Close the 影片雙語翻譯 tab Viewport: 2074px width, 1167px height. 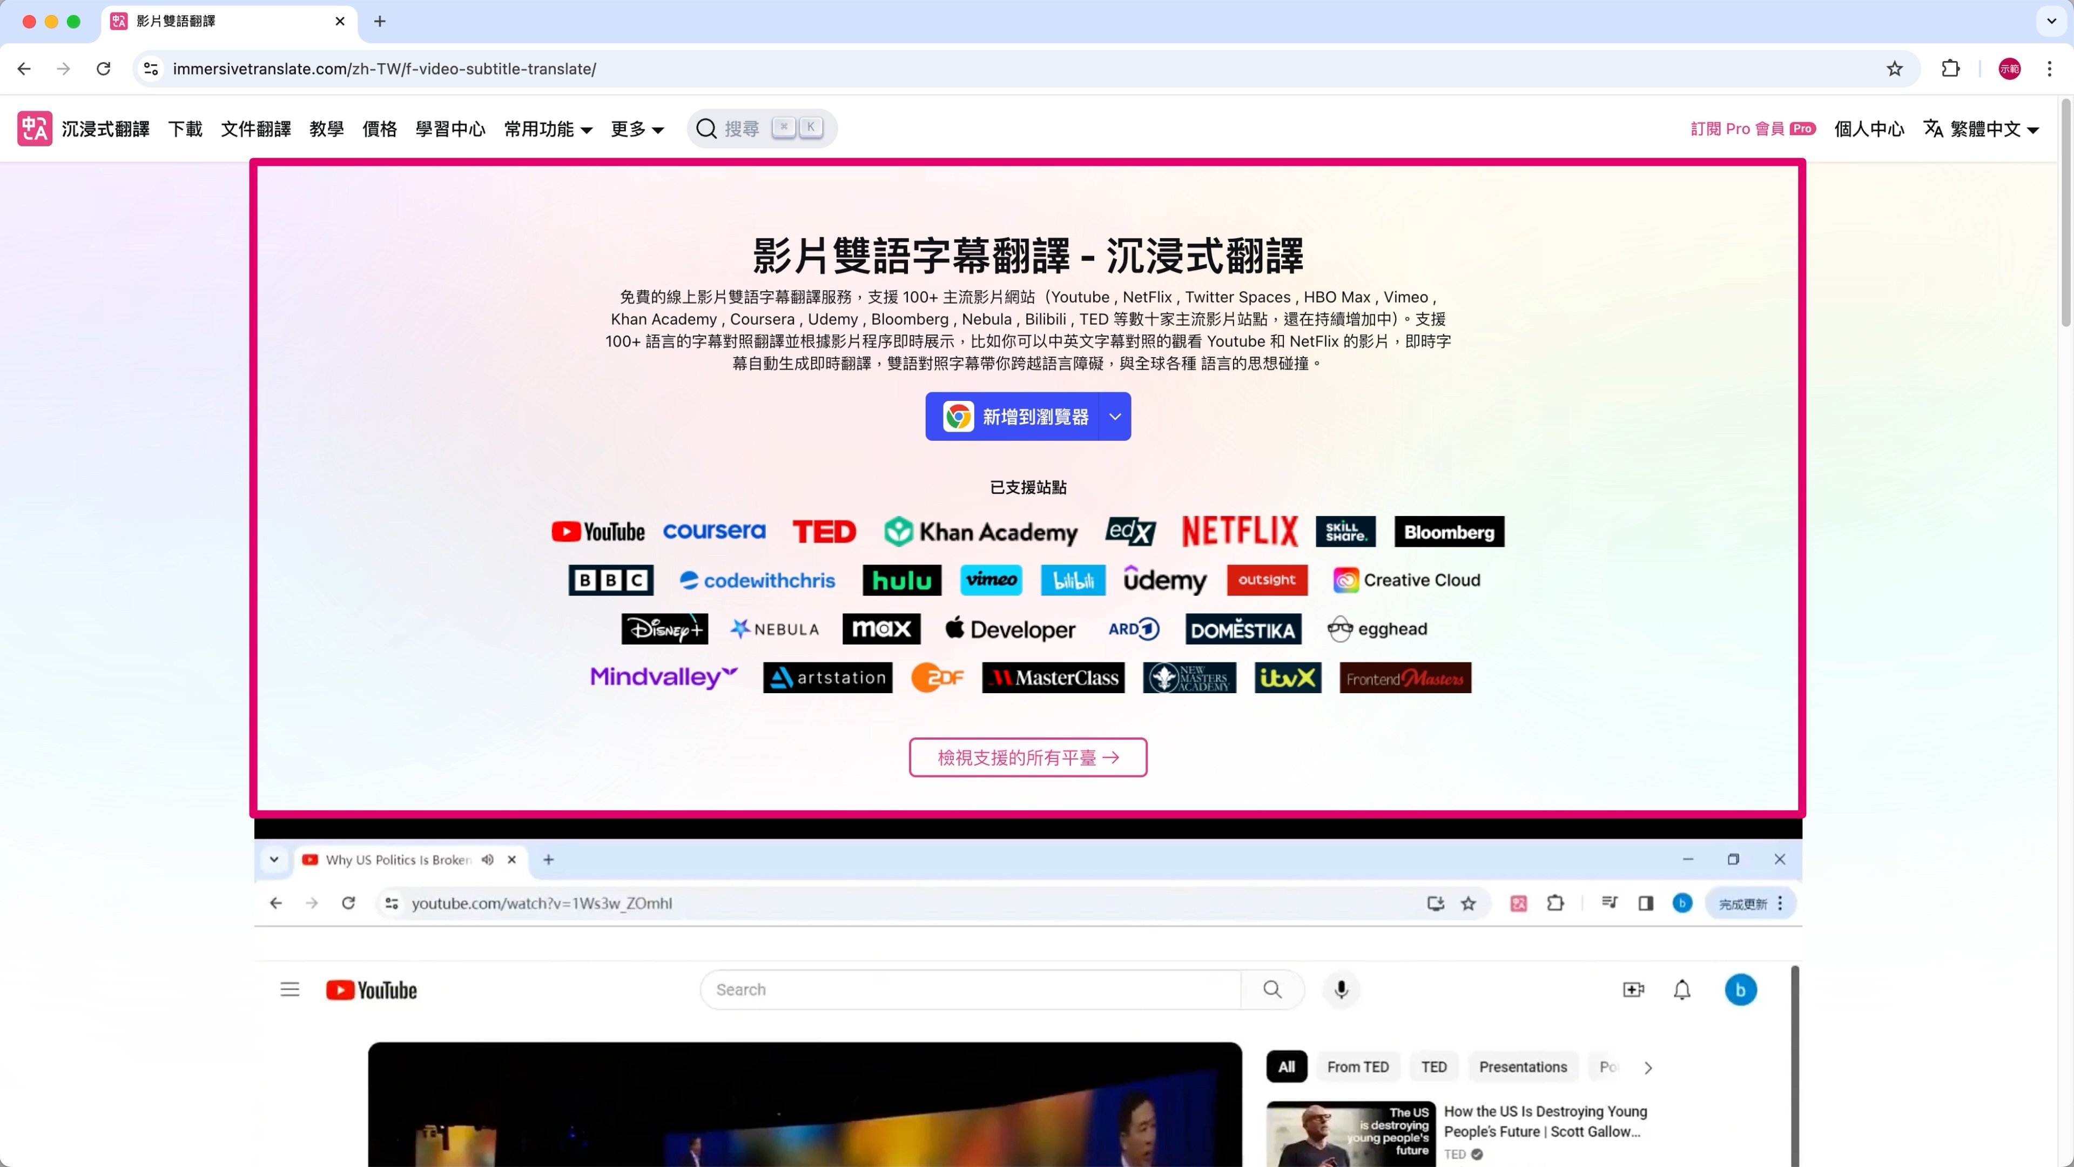click(340, 21)
